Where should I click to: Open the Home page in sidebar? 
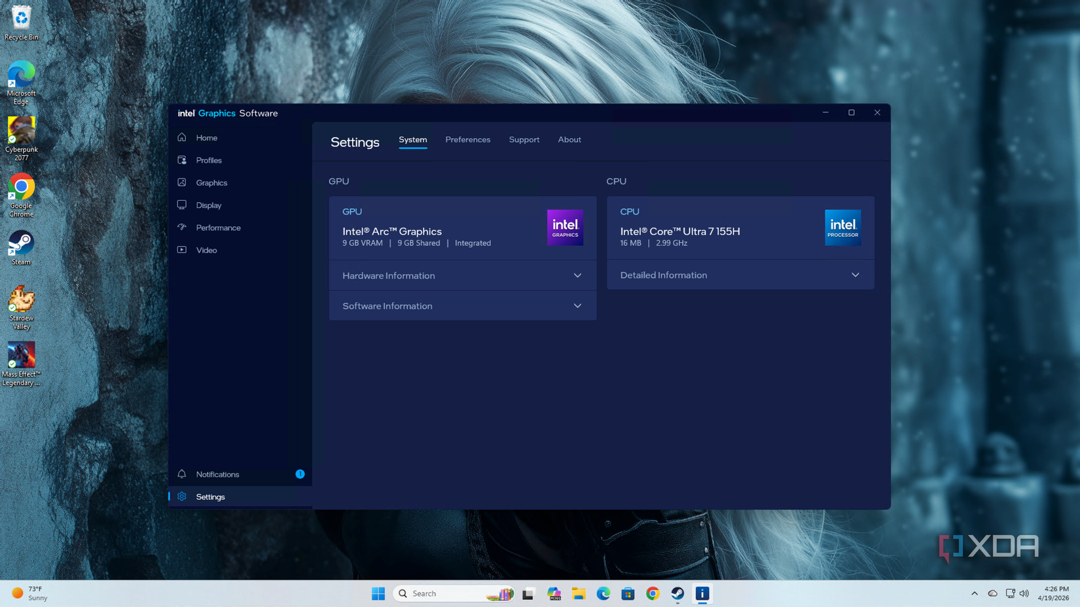[206, 138]
